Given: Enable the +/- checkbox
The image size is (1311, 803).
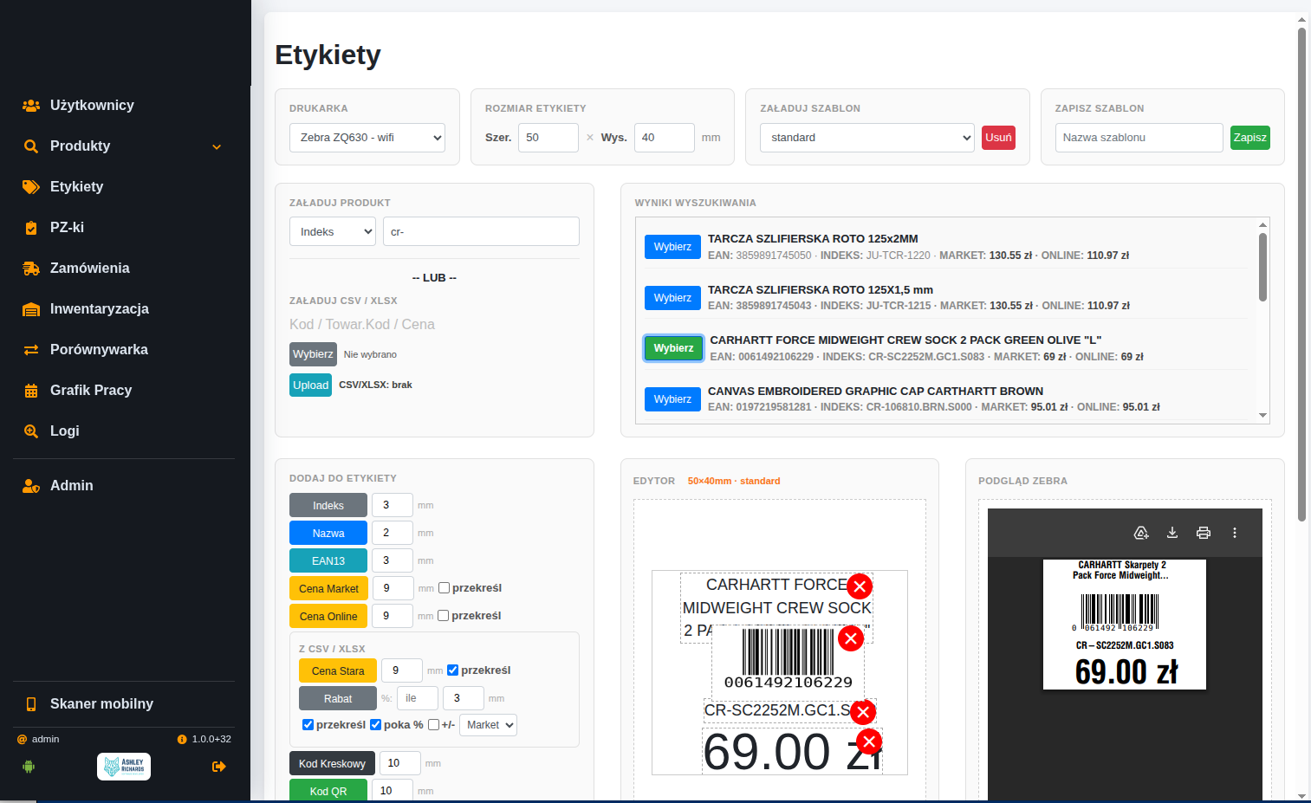Looking at the screenshot, I should [433, 725].
